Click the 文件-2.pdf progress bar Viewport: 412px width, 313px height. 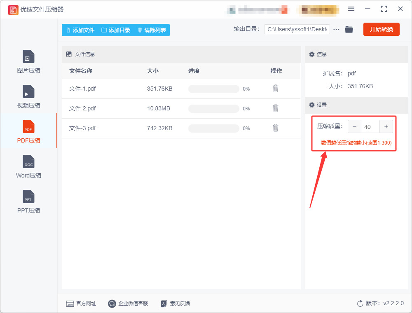pos(213,108)
